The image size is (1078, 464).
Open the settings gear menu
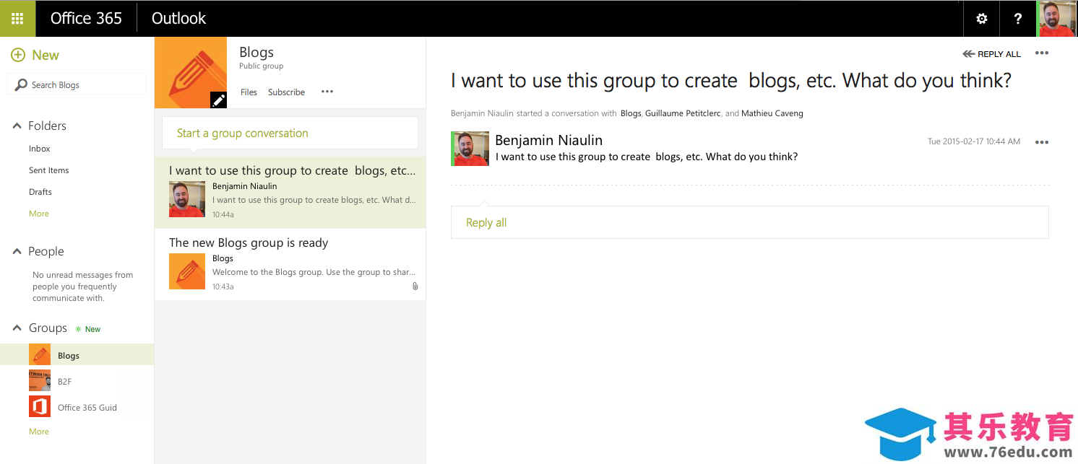pyautogui.click(x=982, y=19)
